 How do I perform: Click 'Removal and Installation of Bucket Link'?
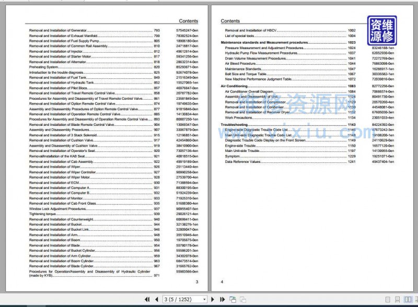59,229
